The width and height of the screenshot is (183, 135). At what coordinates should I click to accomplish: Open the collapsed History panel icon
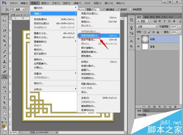[131, 20]
